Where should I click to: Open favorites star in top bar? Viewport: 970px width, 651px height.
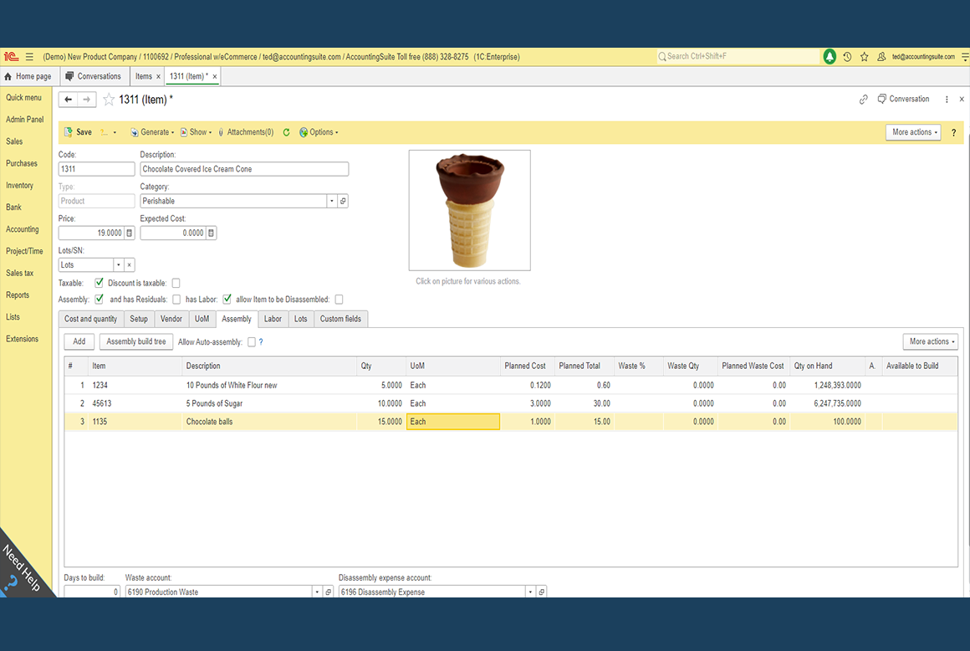[864, 56]
